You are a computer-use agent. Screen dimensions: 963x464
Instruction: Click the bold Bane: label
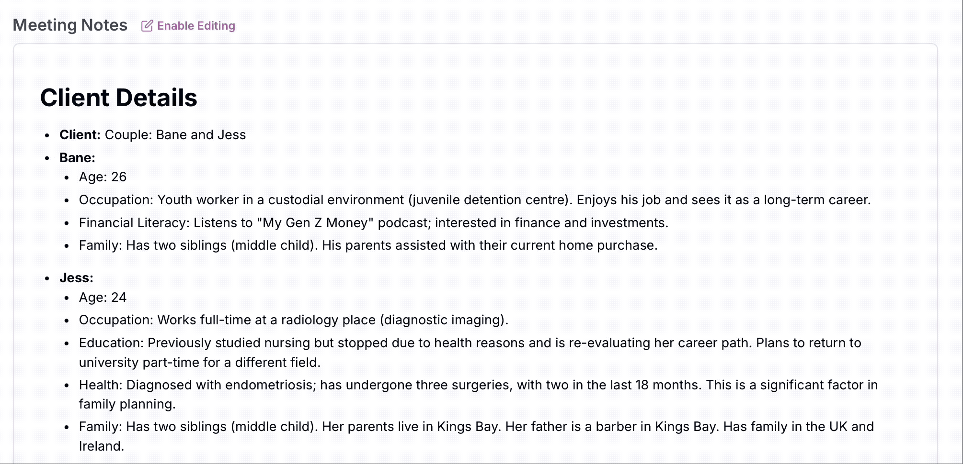click(x=77, y=158)
